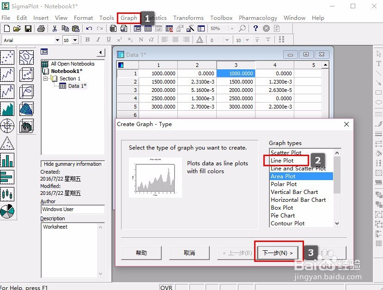Collapse notebook panel with left arrow
The height and width of the screenshot is (290, 383).
coord(101,53)
